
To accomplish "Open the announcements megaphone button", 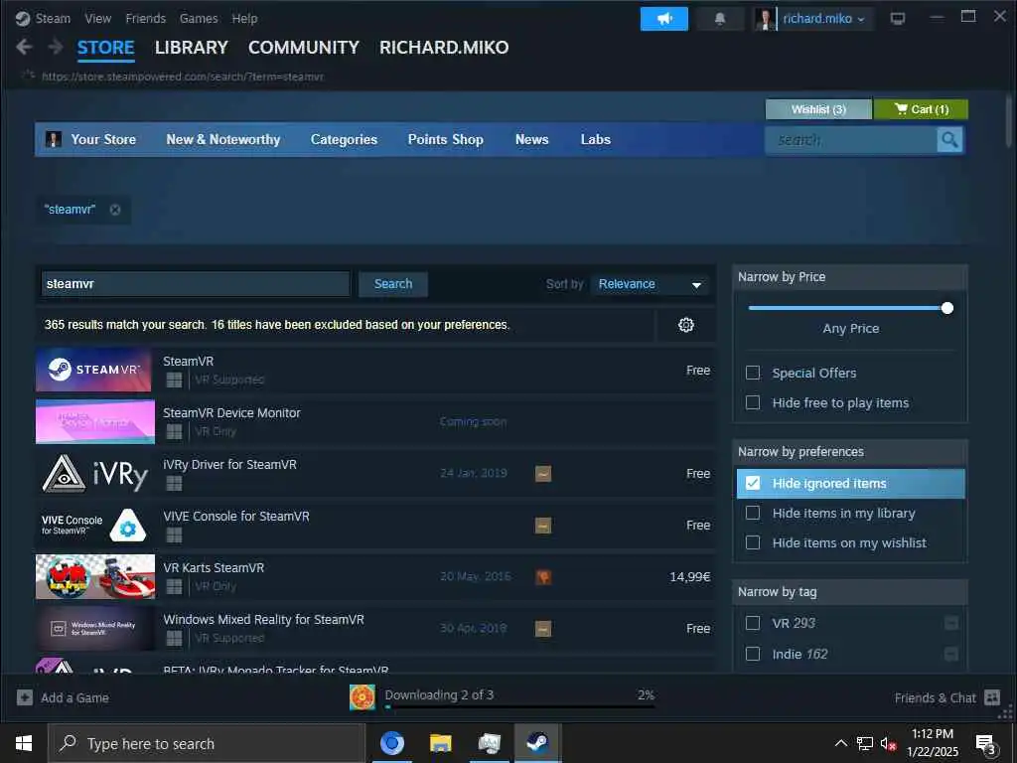I will (664, 19).
